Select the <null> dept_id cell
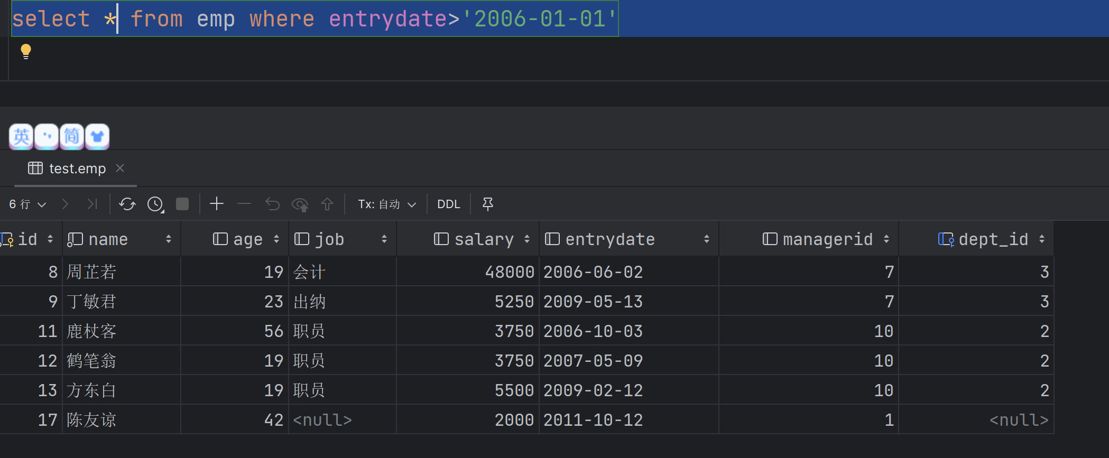Screen dimensions: 1109x458 (976, 419)
